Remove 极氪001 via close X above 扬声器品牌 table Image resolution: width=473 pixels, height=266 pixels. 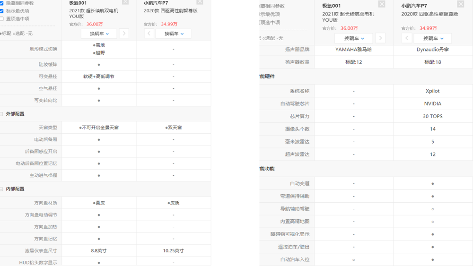coord(382,4)
